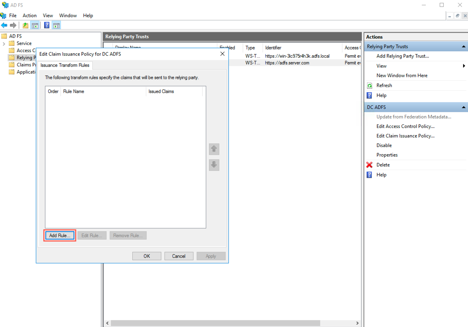The height and width of the screenshot is (327, 468).
Task: Collapse the Relying Party Trusts actions section
Action: tap(463, 46)
